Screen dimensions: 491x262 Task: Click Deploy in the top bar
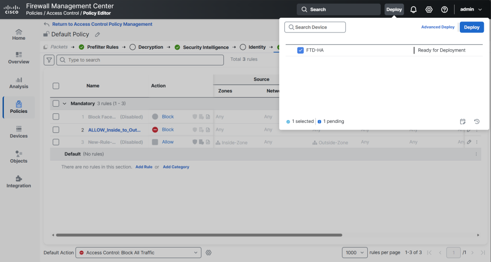click(x=394, y=10)
